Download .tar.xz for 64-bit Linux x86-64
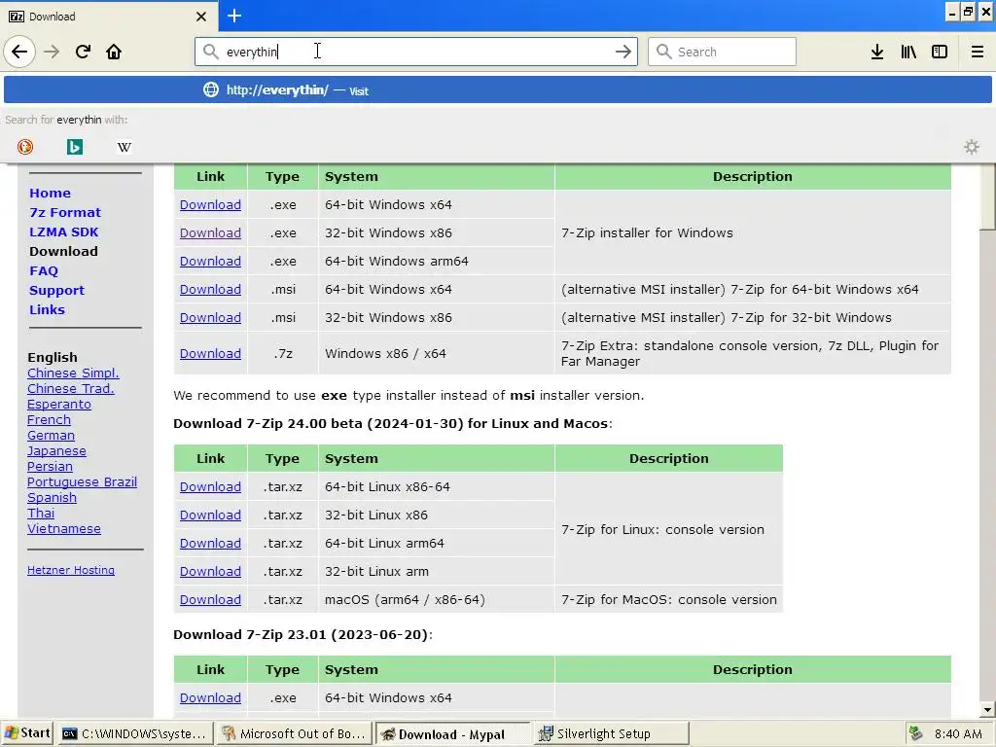This screenshot has height=747, width=996. coord(210,486)
